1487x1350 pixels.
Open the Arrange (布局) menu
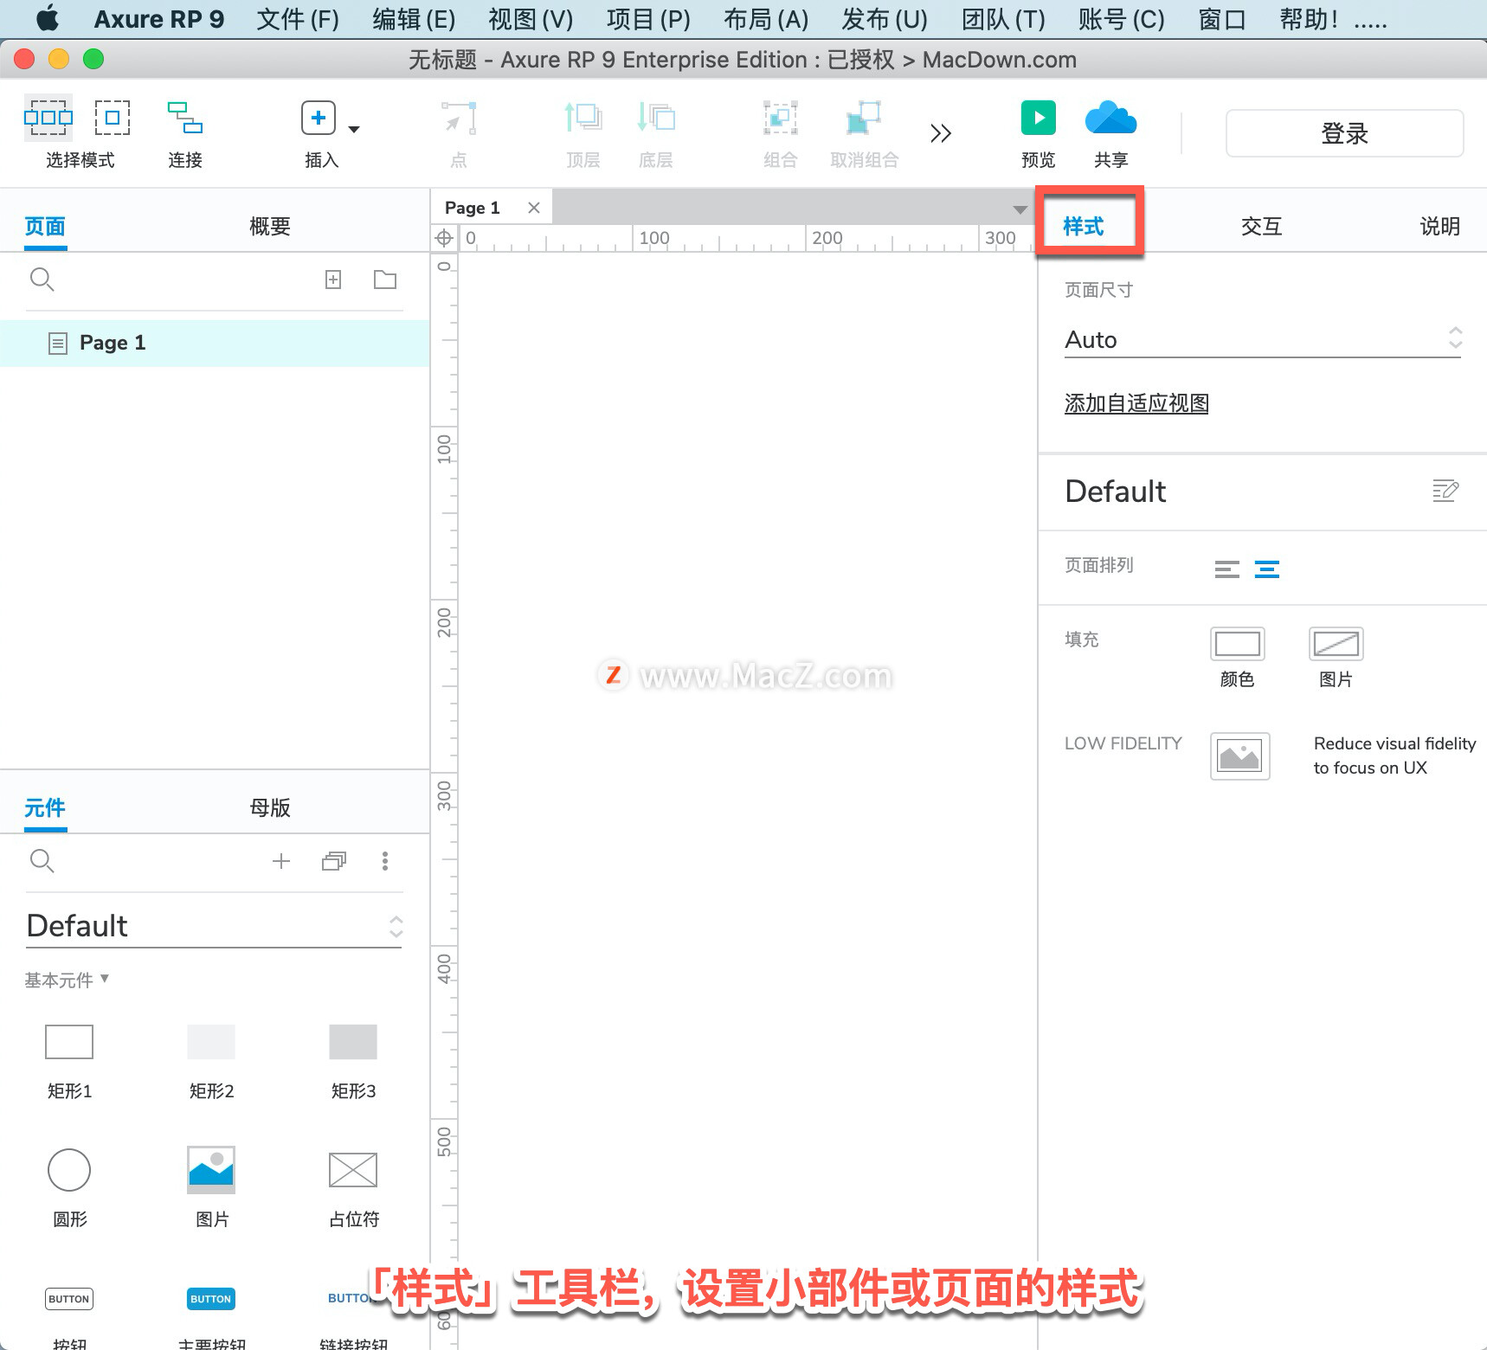coord(766,19)
